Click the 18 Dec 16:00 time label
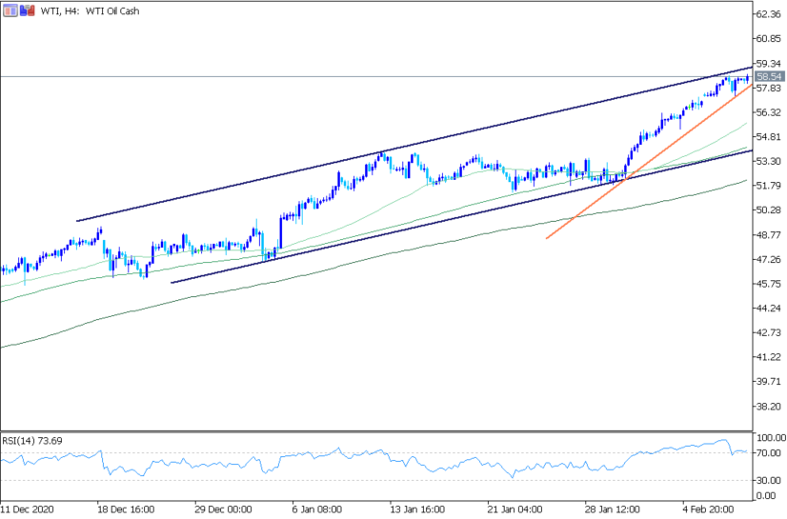The width and height of the screenshot is (787, 519). (126, 509)
